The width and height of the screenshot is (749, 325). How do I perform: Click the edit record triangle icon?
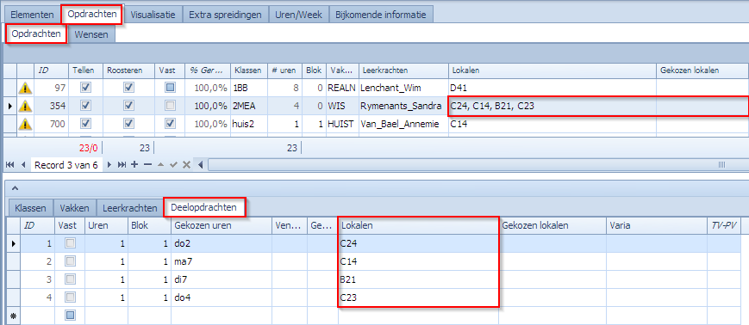(161, 165)
